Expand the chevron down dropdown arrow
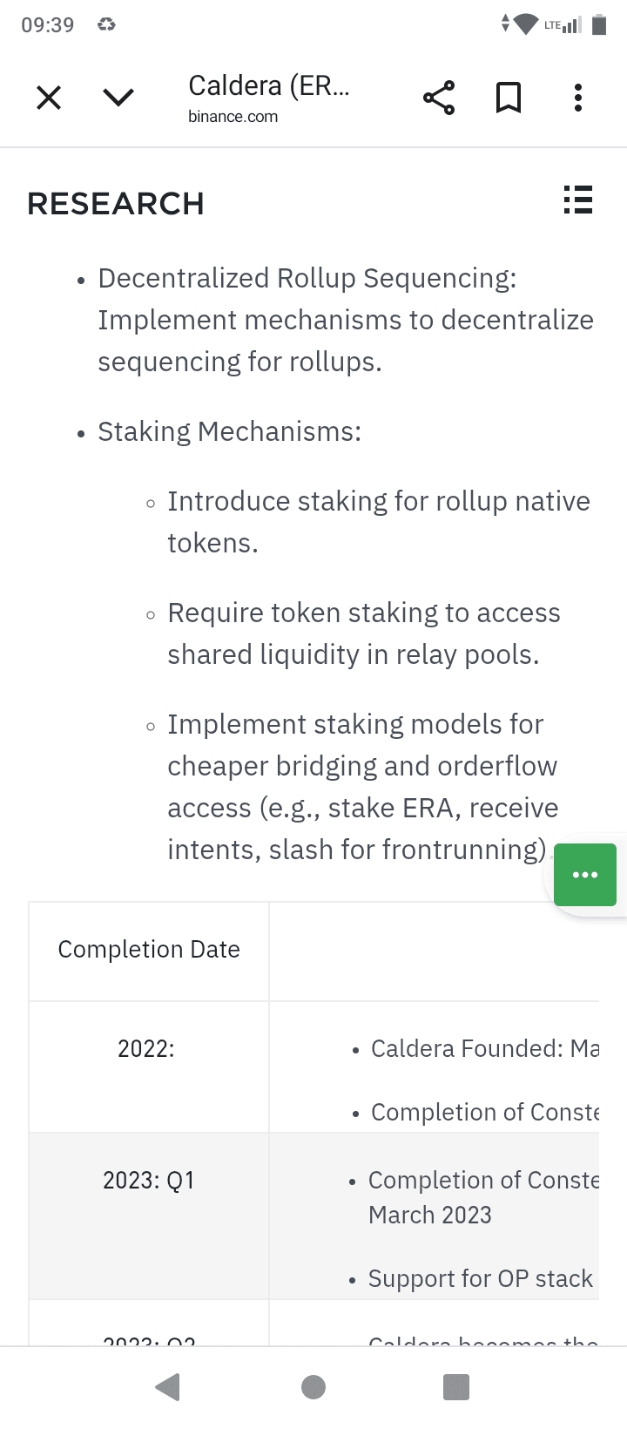Image resolution: width=627 pixels, height=1429 pixels. pos(118,98)
